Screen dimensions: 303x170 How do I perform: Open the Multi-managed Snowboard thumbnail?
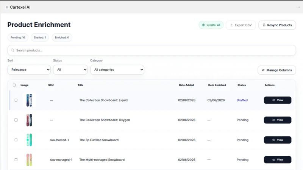[29, 160]
